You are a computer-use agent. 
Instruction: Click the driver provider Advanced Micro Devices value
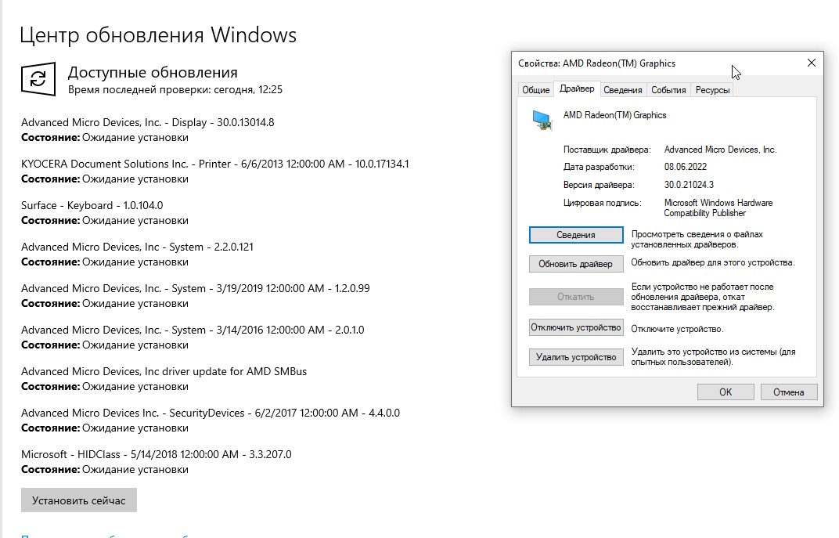pos(720,150)
